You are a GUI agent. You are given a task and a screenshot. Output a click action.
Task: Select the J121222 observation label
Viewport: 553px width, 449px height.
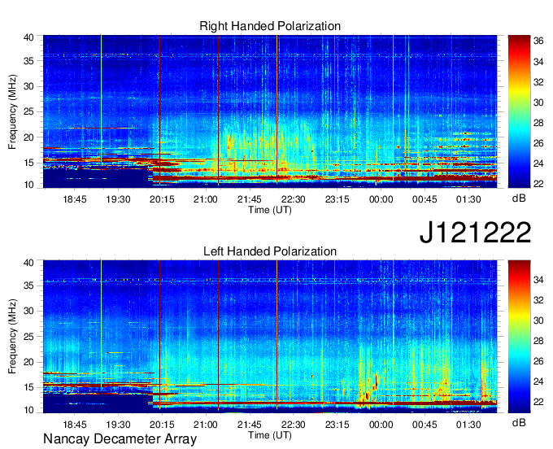click(x=475, y=232)
